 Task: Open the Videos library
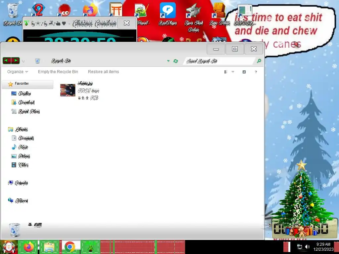(x=20, y=165)
